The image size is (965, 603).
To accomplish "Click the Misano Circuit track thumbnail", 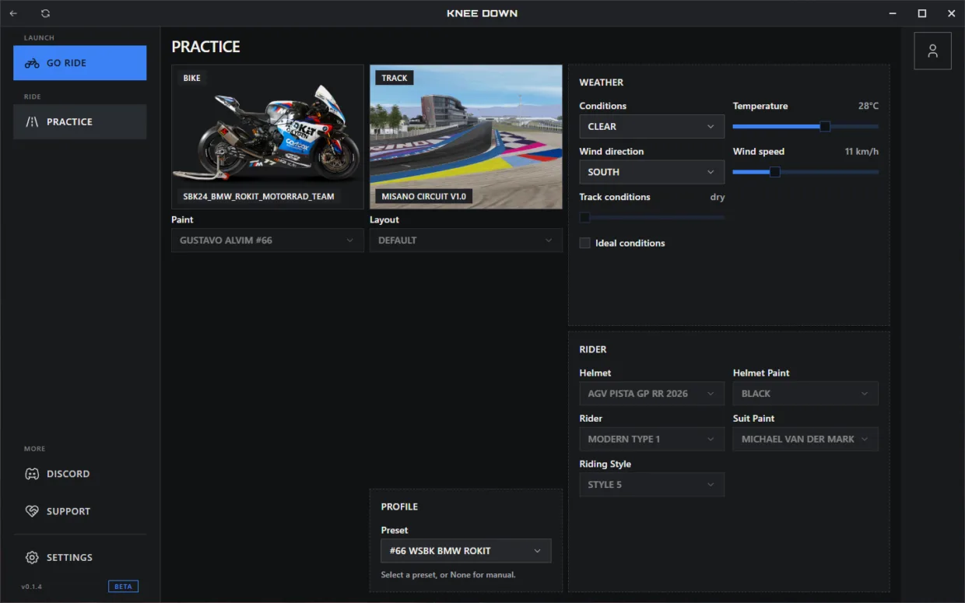I will (465, 137).
